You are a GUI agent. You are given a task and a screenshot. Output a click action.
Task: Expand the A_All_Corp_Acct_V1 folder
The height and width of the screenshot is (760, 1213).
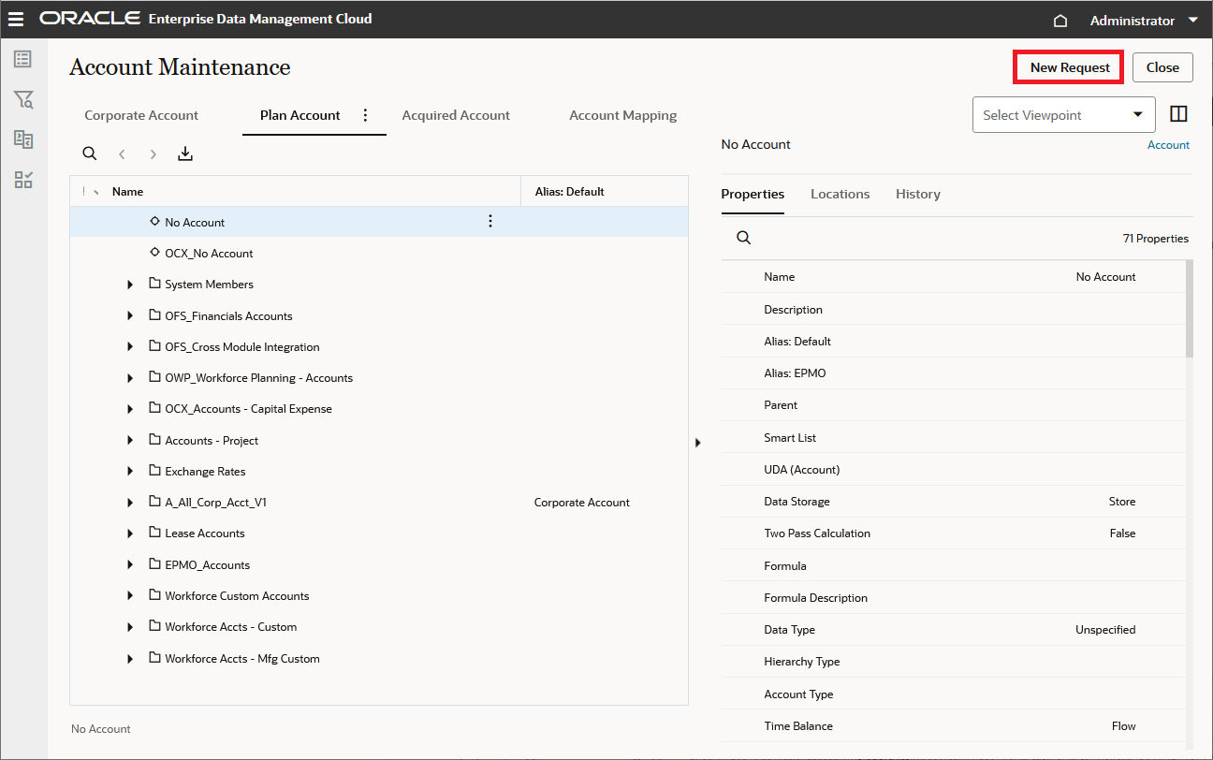pos(130,503)
